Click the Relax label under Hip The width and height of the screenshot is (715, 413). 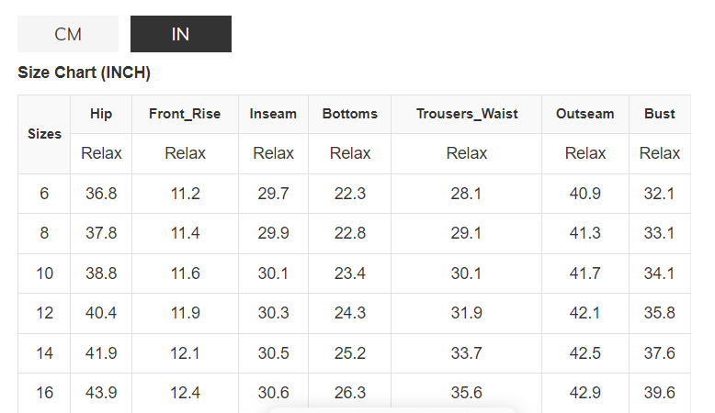coord(101,153)
